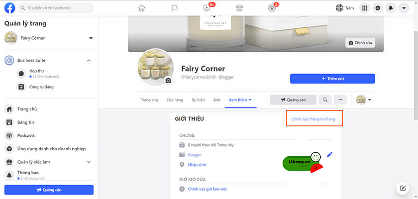This screenshot has height=199, width=418.
Task: Open the Groups icon in top bar
Action: tap(272, 8)
